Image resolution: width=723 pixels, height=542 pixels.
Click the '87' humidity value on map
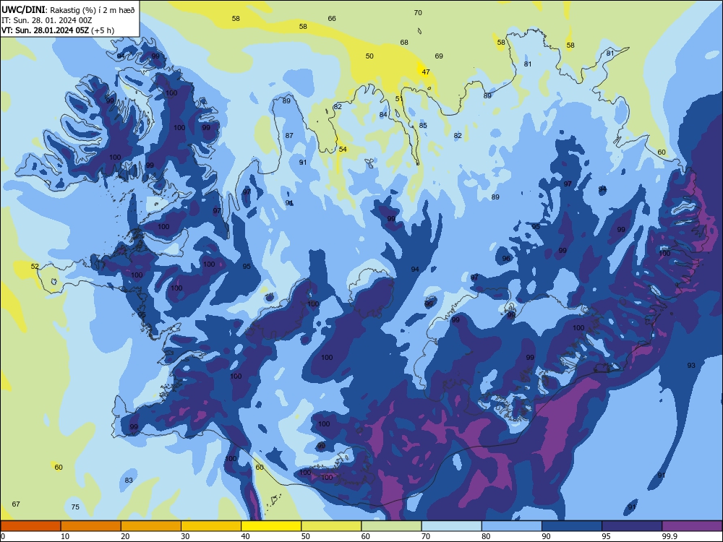coord(289,136)
